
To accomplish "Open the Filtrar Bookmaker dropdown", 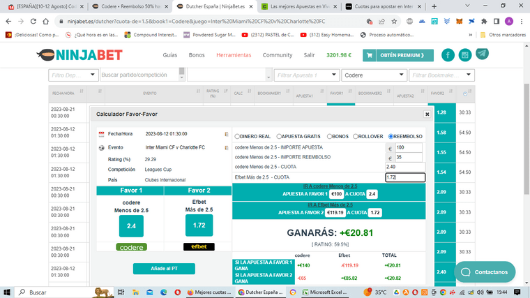I will point(441,75).
